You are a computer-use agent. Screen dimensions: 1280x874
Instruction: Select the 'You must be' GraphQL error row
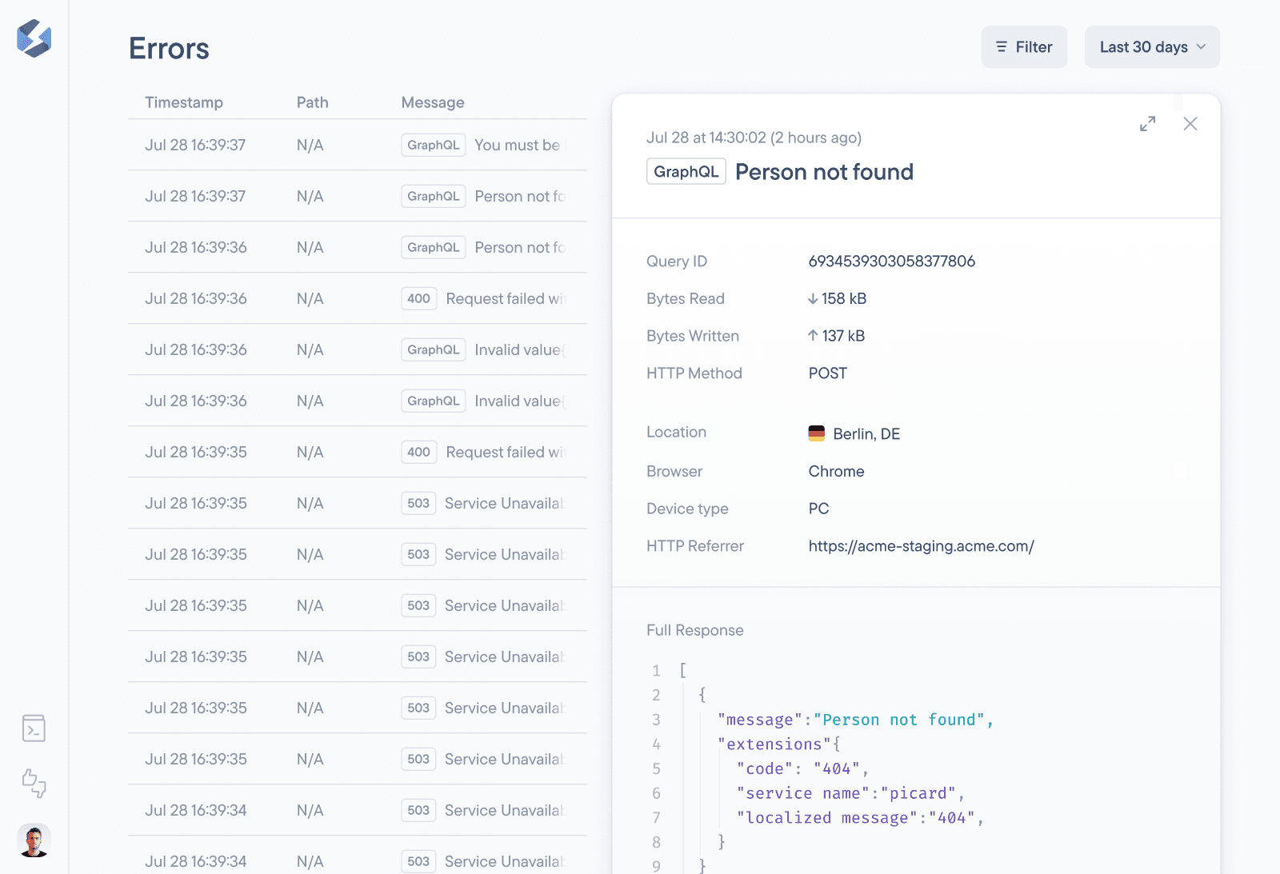(357, 145)
